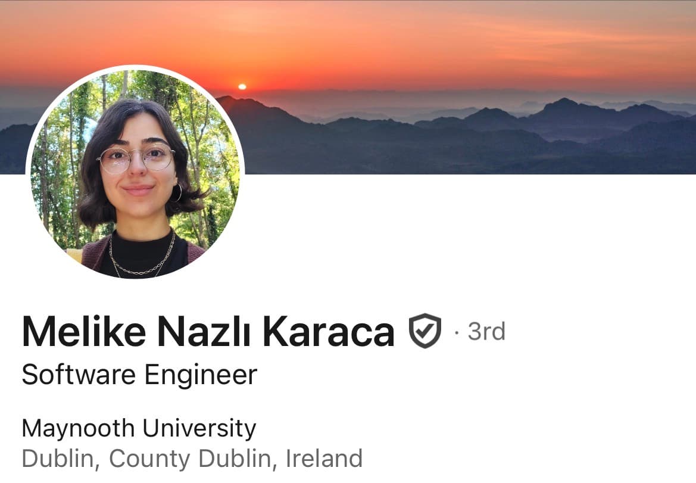
Task: Open the circular profile photo
Action: [x=135, y=174]
